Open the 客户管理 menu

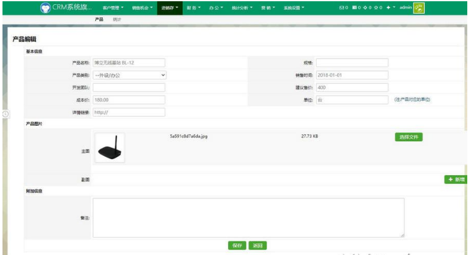(113, 8)
